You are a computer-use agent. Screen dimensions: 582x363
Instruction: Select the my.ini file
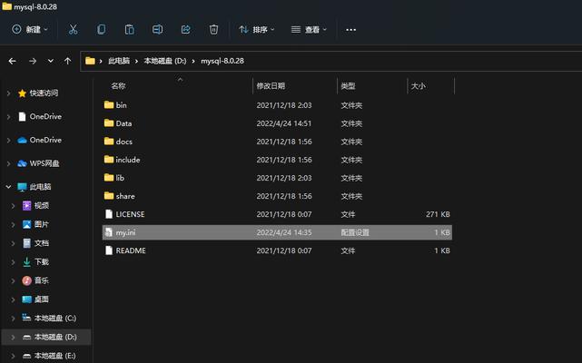pos(277,232)
